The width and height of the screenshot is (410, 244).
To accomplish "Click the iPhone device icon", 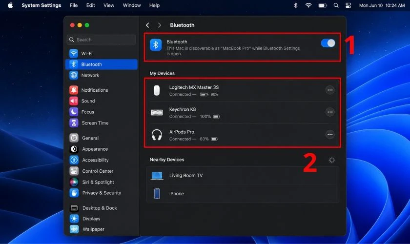I will 157,194.
